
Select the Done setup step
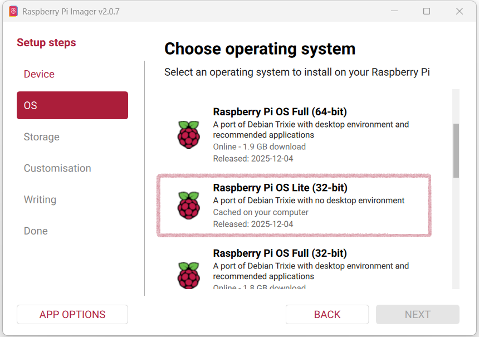36,231
